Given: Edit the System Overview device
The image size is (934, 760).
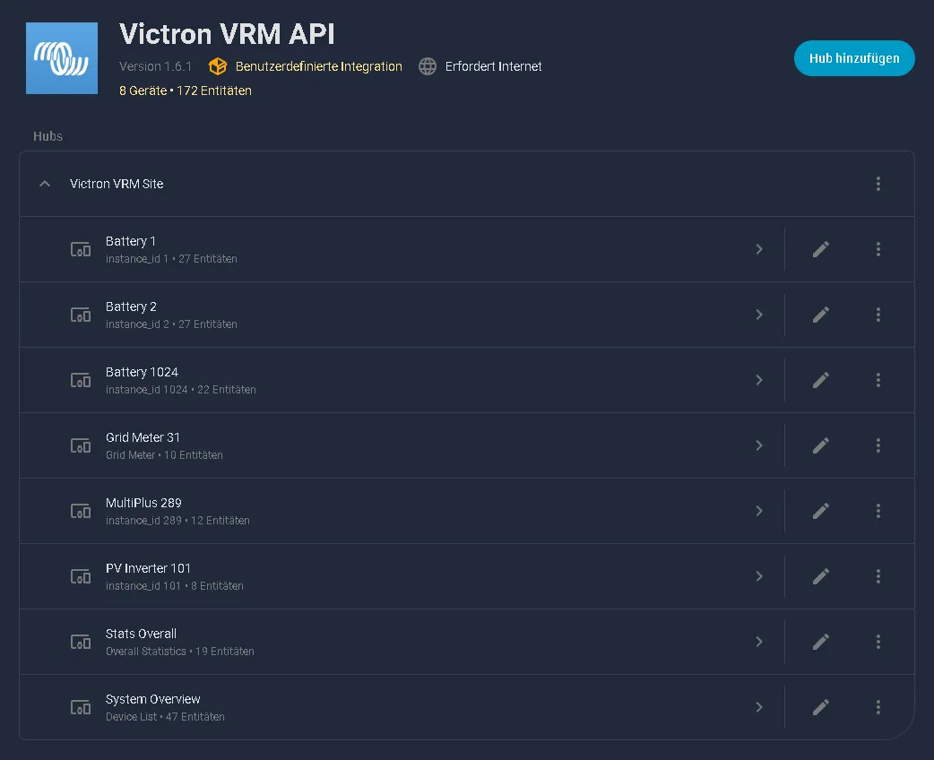Looking at the screenshot, I should coord(821,707).
